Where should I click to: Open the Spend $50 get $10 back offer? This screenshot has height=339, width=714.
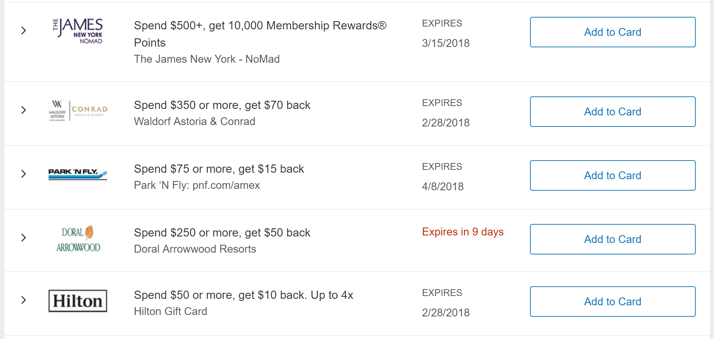[243, 295]
